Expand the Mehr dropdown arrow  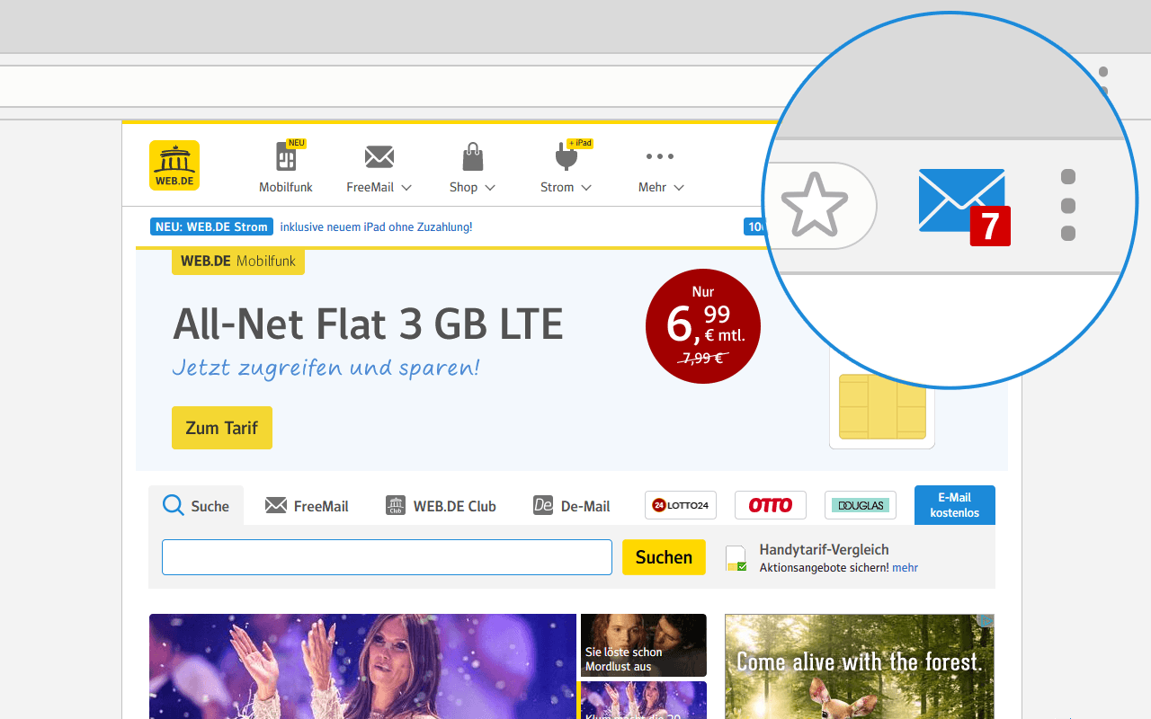click(x=679, y=188)
